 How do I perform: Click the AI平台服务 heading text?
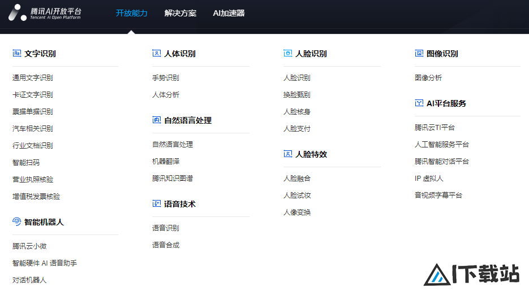coord(446,103)
